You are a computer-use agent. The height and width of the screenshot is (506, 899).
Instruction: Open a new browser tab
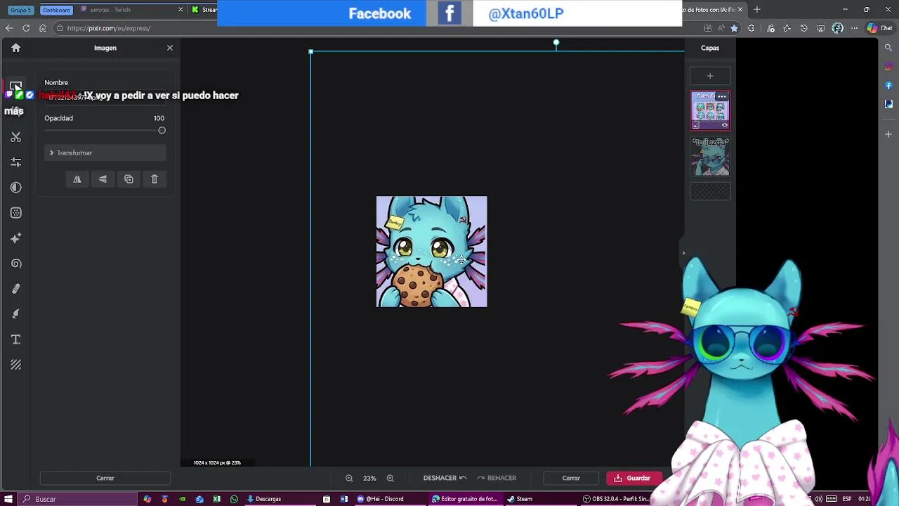point(756,10)
